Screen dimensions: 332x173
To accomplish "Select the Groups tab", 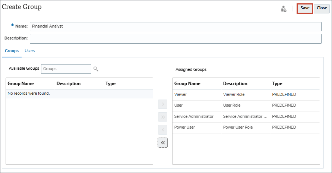I will 12,51.
